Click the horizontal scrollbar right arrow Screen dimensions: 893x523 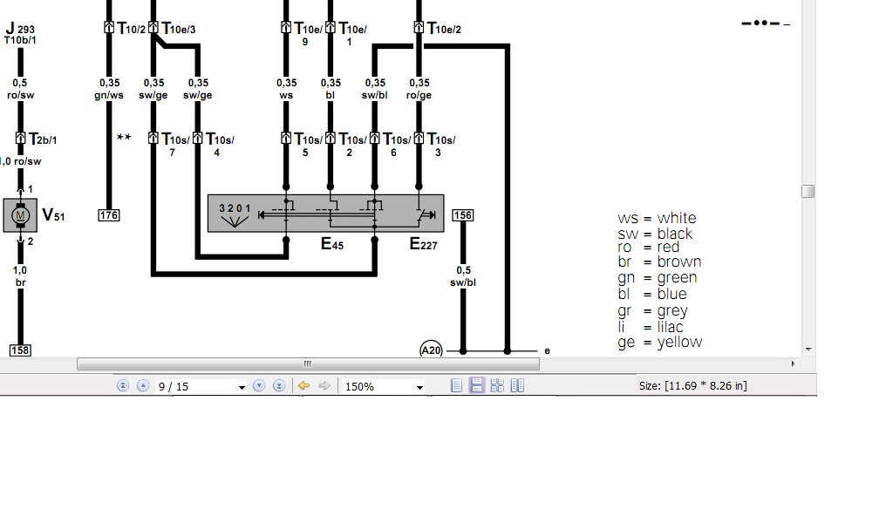click(x=793, y=363)
